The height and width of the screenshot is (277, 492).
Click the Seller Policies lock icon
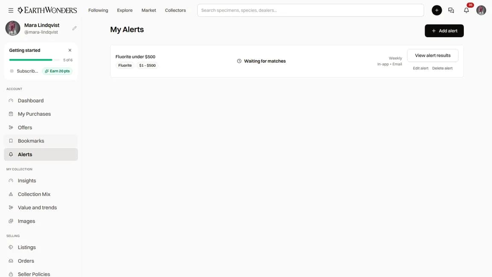click(x=11, y=274)
